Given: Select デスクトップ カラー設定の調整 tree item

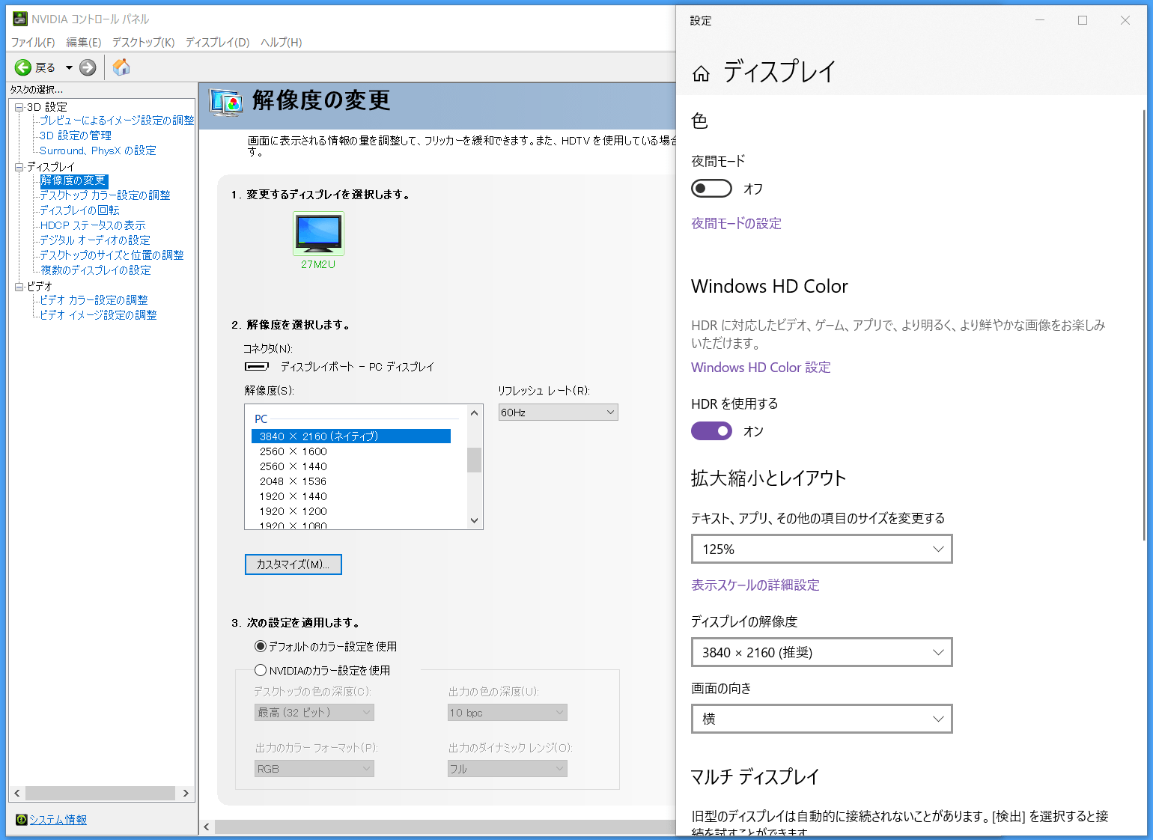Looking at the screenshot, I should click(x=105, y=195).
